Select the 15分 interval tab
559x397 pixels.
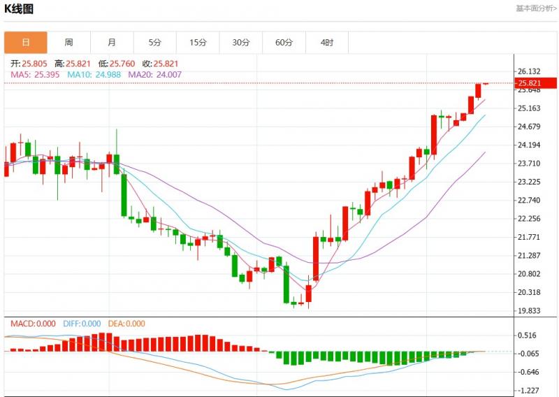click(198, 43)
